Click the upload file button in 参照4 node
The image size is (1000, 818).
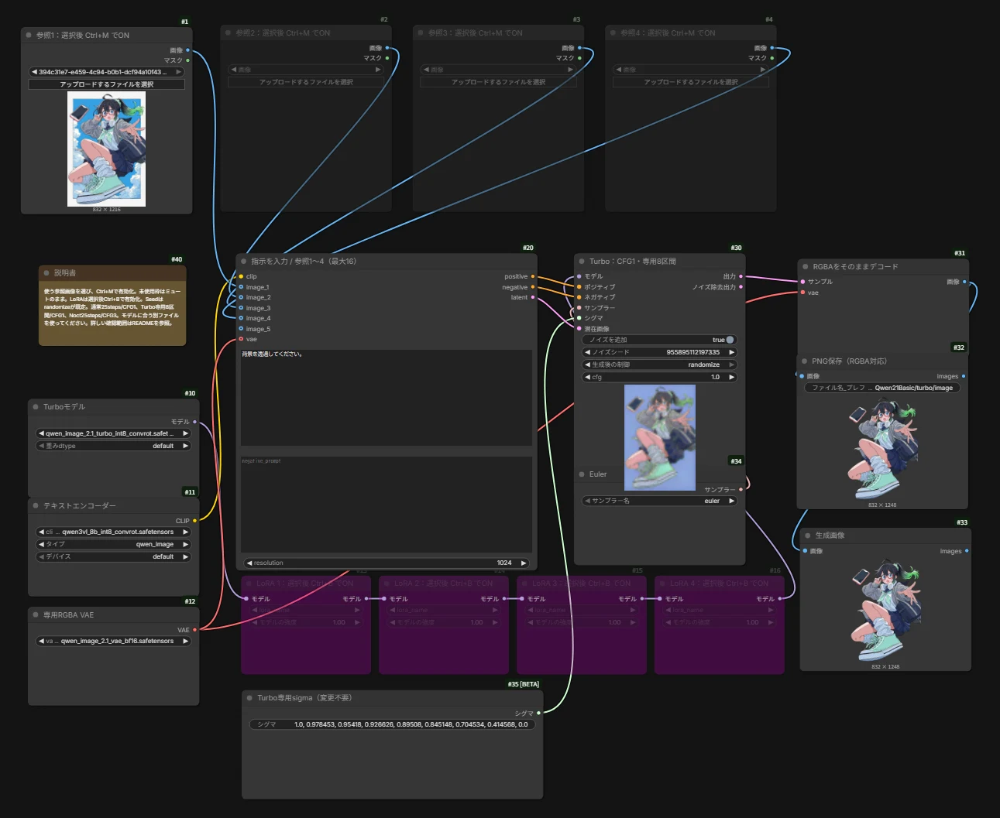691,82
